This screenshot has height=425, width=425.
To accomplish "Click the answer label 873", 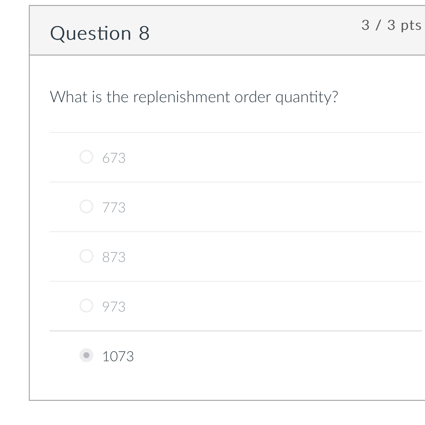I will tap(114, 257).
